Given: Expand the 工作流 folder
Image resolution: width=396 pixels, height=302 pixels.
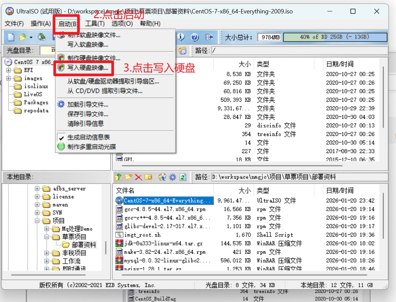Looking at the screenshot, I should pyautogui.click(x=47, y=261).
